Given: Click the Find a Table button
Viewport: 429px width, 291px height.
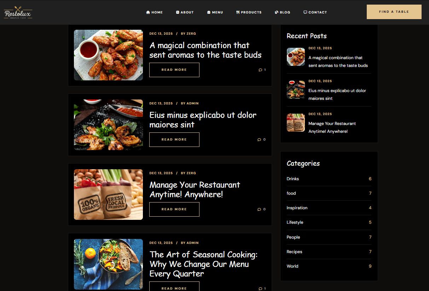Looking at the screenshot, I should pos(394,12).
